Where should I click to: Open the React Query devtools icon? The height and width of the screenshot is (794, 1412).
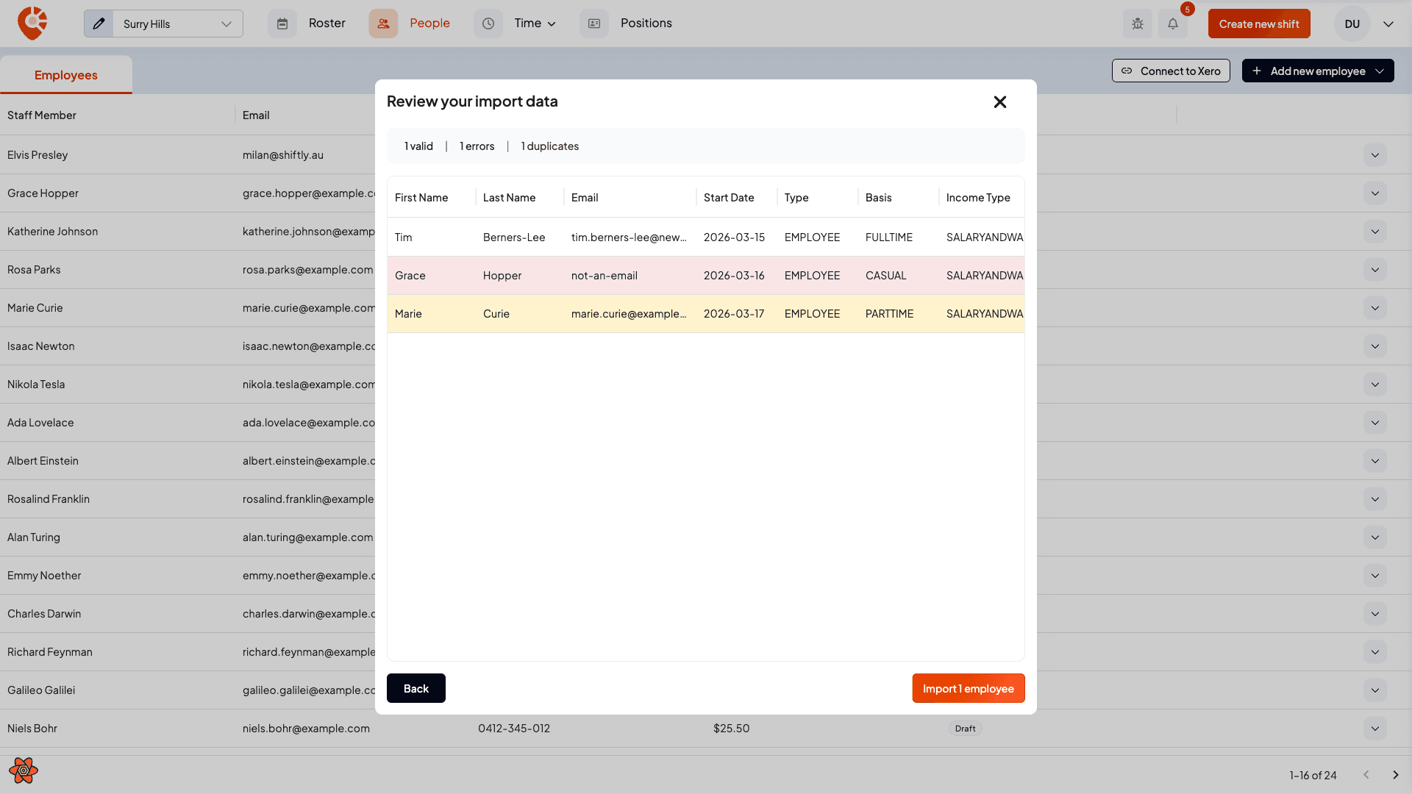24,770
